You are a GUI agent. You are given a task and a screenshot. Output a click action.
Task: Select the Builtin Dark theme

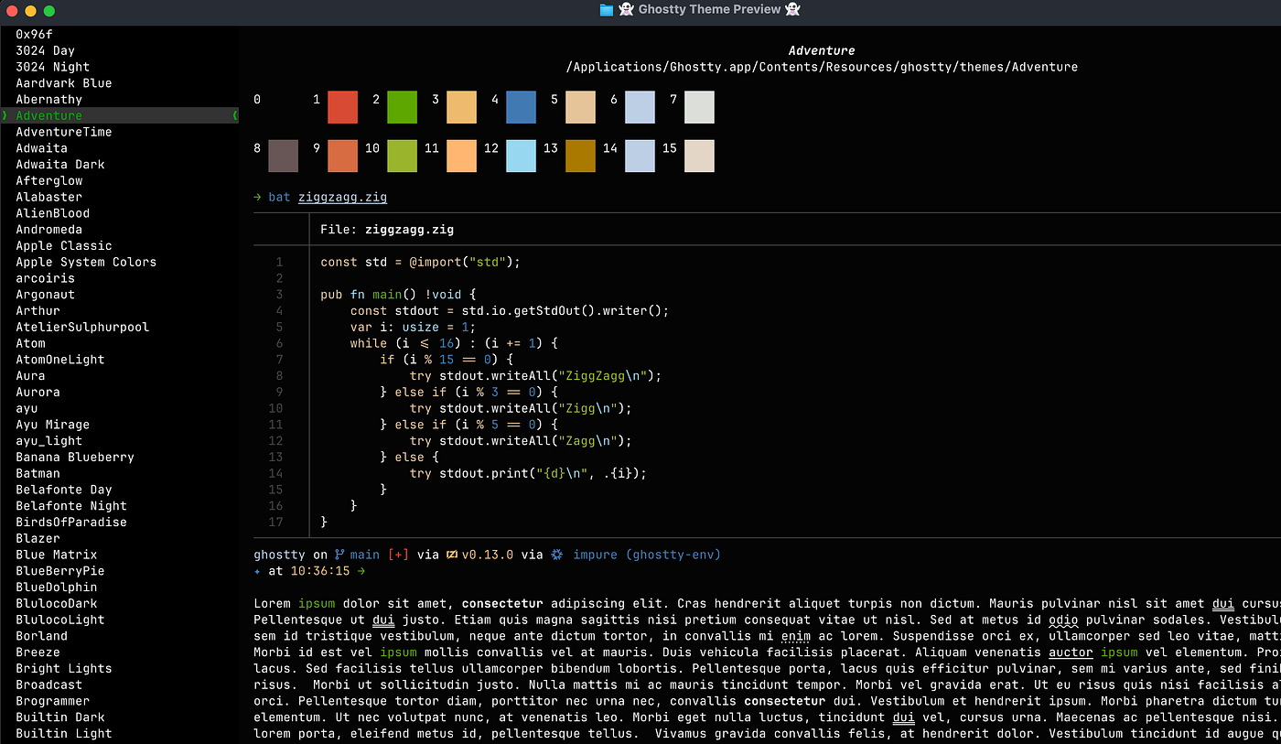coord(59,717)
